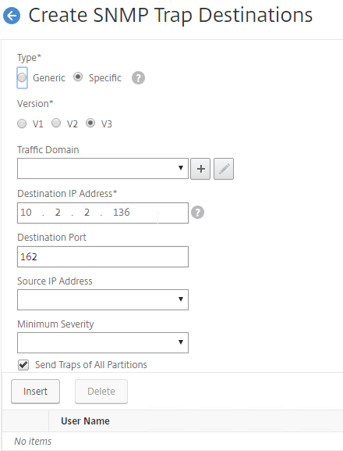Open help icon next to Type options
The image size is (343, 451).
pos(138,78)
